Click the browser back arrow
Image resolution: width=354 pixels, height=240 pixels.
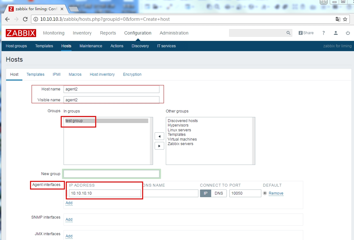pos(7,19)
